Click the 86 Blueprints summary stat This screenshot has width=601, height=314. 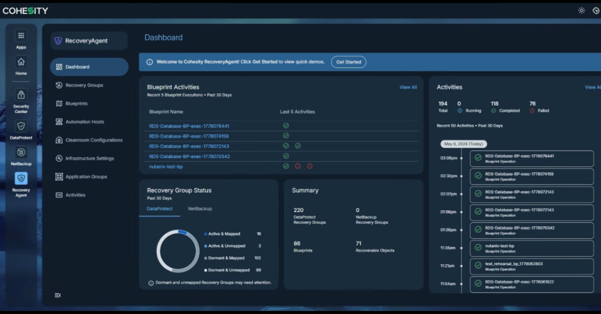click(x=303, y=246)
